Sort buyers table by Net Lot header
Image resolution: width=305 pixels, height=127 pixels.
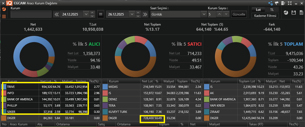46,81
